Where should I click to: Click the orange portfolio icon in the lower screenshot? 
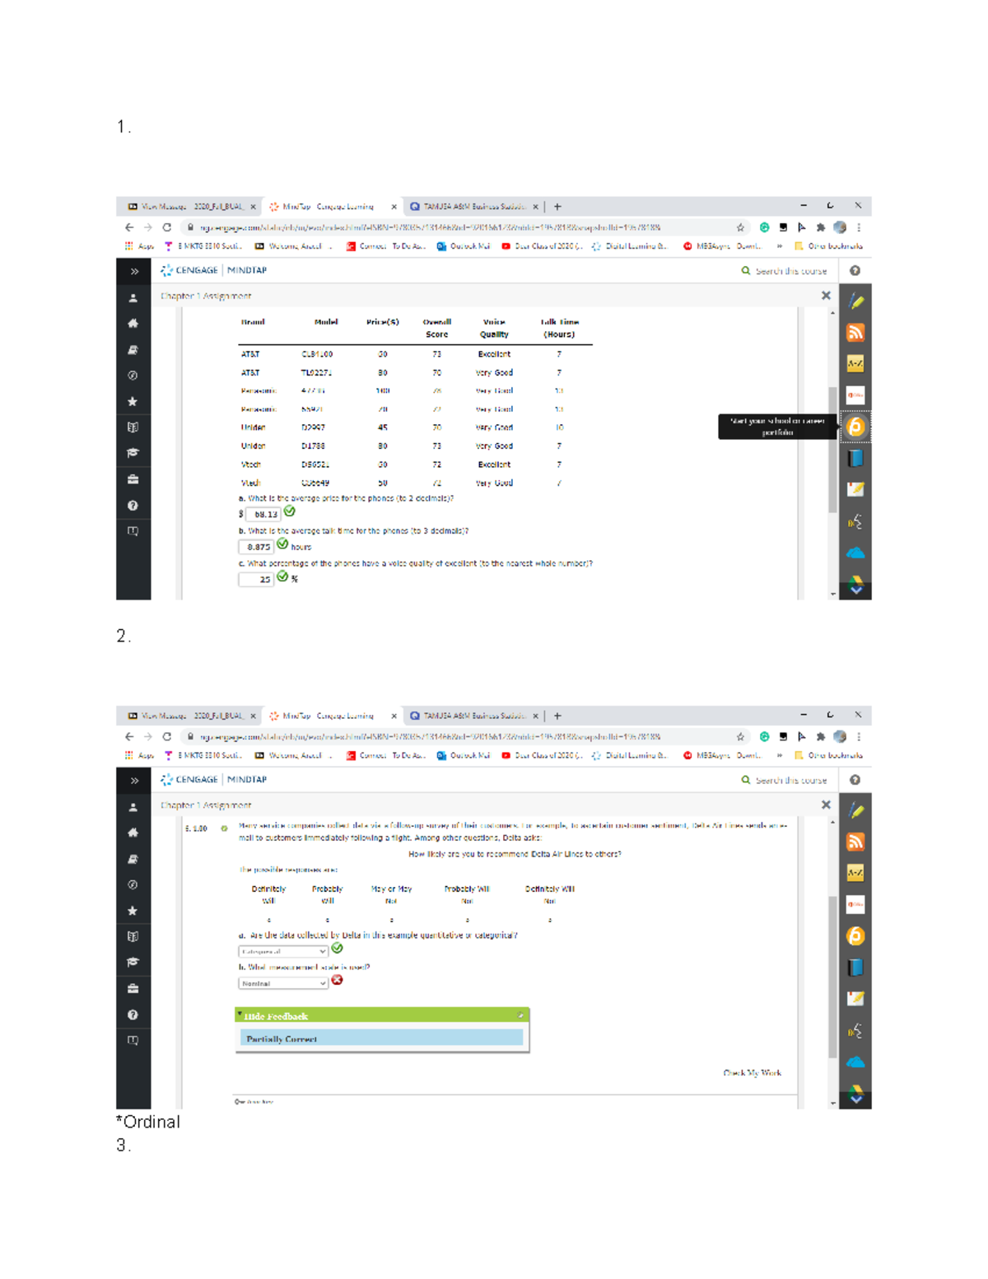[855, 936]
